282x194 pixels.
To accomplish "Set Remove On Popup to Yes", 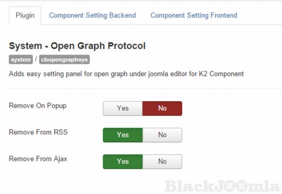I will [123, 108].
